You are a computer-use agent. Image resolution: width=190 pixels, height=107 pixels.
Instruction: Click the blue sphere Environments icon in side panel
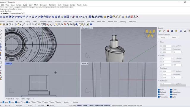click(x=172, y=31)
